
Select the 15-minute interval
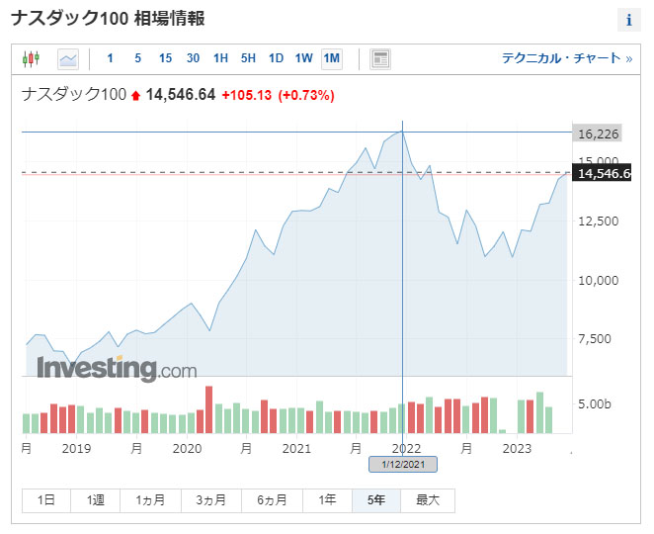tap(165, 58)
